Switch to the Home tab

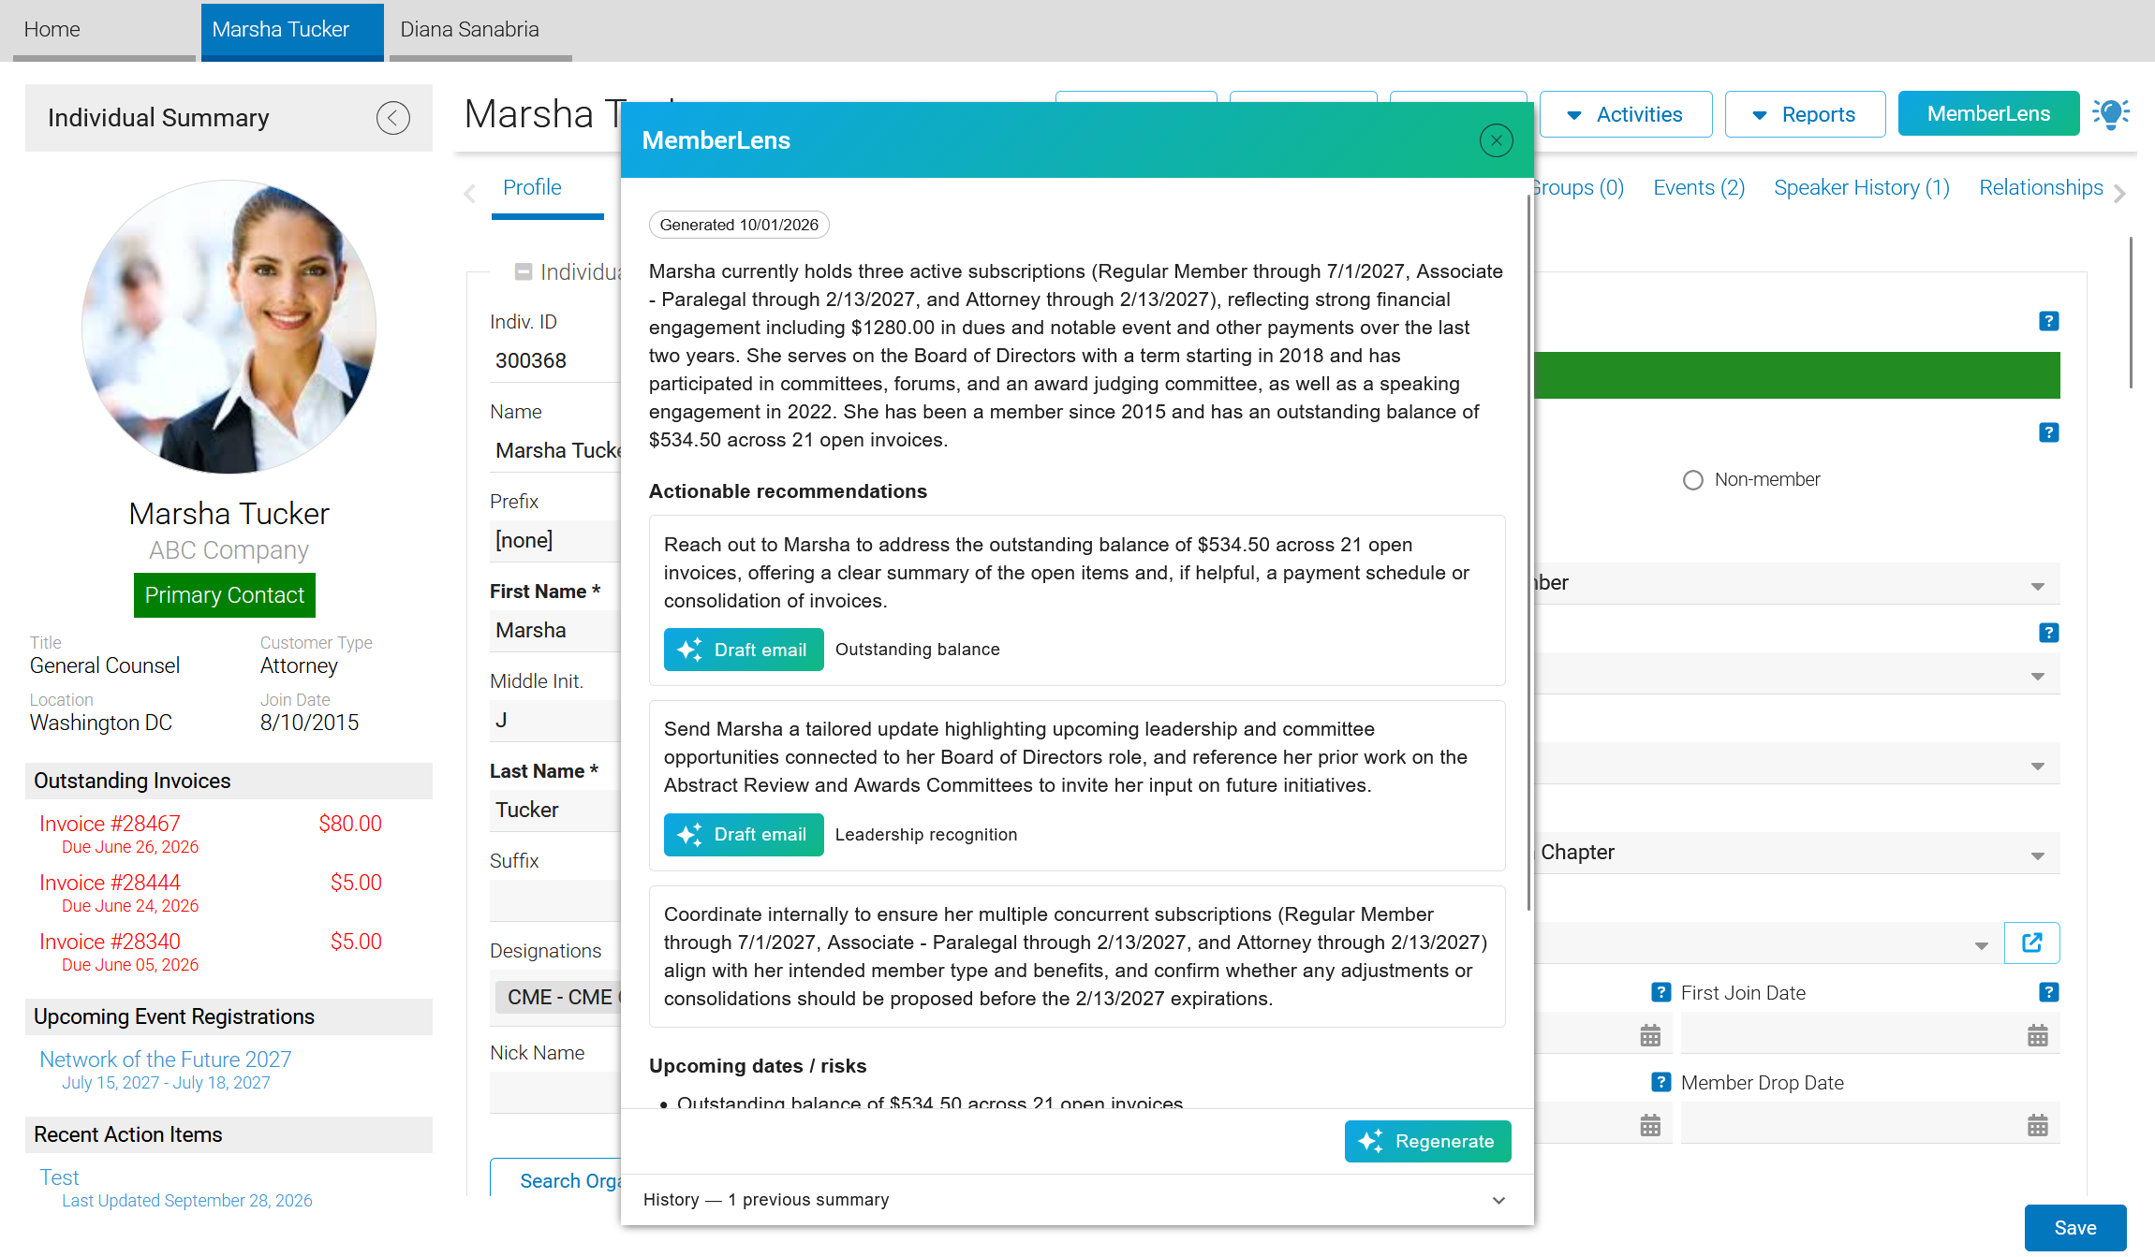(x=104, y=30)
